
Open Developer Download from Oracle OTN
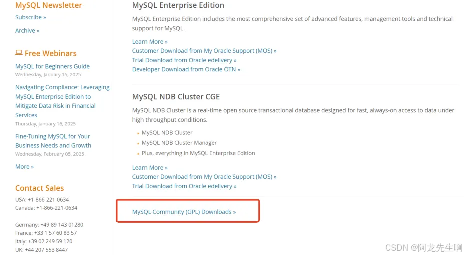click(x=186, y=69)
